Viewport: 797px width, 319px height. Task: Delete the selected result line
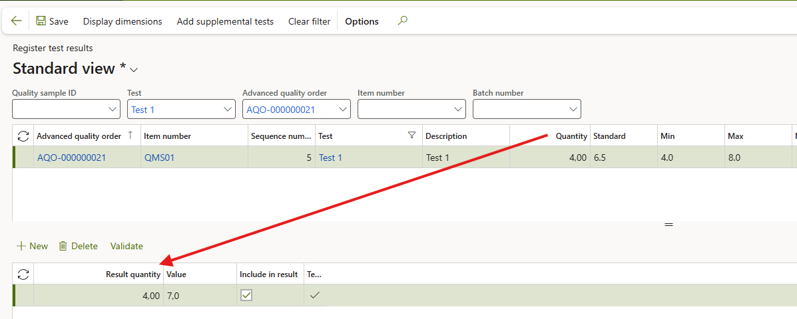click(x=78, y=246)
